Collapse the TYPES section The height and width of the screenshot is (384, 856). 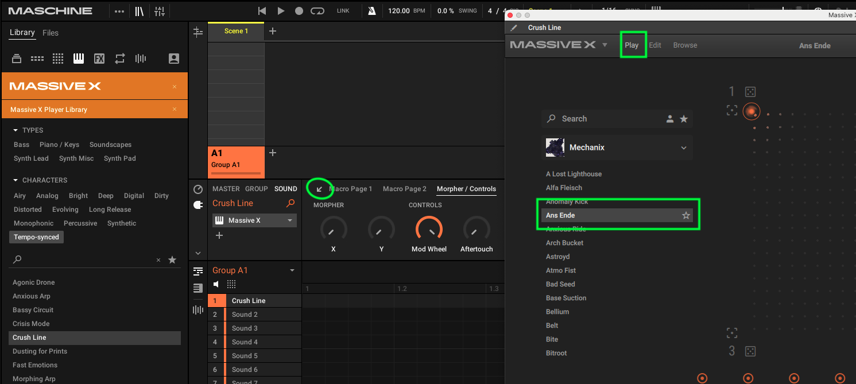pos(16,130)
